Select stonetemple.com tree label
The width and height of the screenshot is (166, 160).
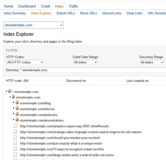pyautogui.click(x=28, y=97)
